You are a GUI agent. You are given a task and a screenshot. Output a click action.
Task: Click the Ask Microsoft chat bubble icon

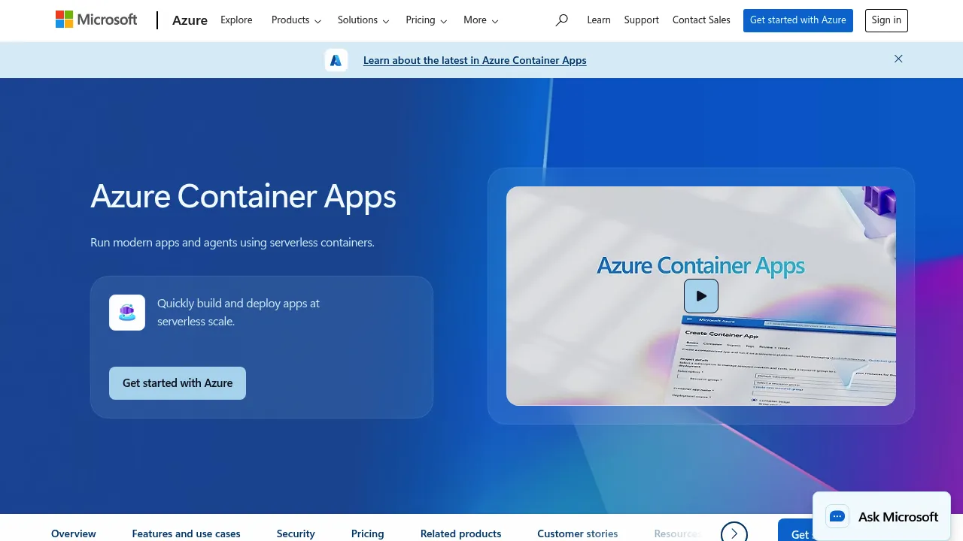click(837, 516)
